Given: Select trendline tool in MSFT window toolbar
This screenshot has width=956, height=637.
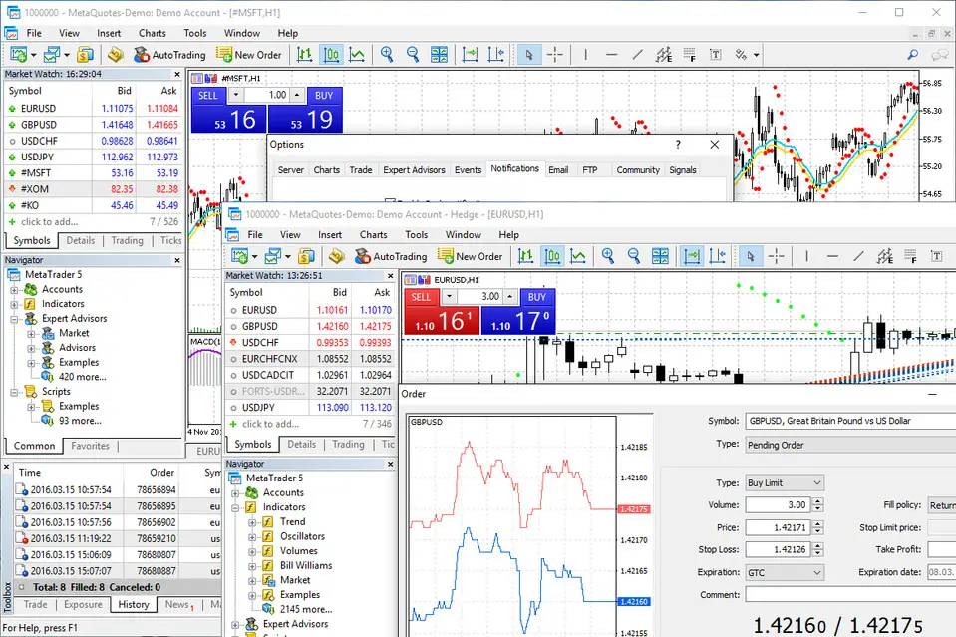Looking at the screenshot, I should pyautogui.click(x=638, y=55).
